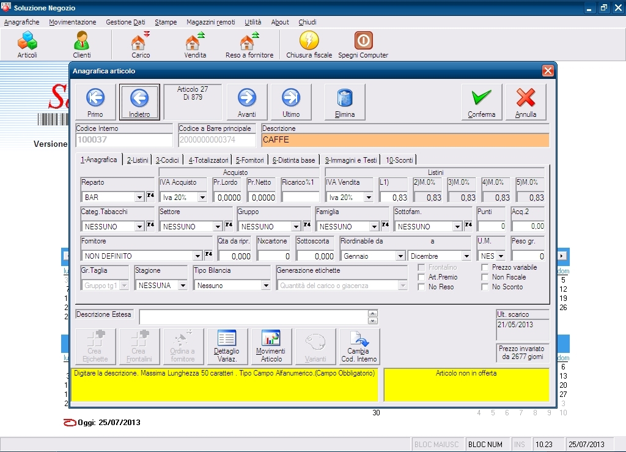
Task: Click the Pr.Lordo purchase price field
Action: tap(227, 197)
